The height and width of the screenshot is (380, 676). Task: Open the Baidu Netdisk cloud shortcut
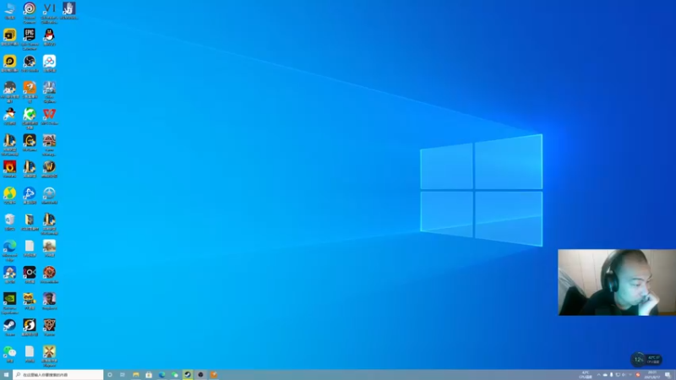click(49, 62)
